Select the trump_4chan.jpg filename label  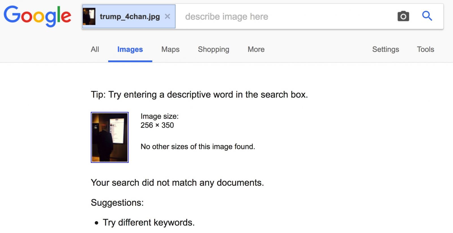(130, 17)
